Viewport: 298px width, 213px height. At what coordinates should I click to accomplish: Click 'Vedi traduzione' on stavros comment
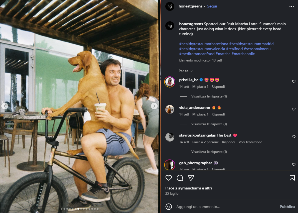point(250,142)
